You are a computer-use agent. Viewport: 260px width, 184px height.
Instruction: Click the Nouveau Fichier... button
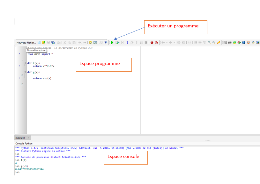pos(26,43)
